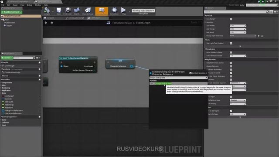Browse to Pickup Text Reference asset magnifier

(262, 36)
